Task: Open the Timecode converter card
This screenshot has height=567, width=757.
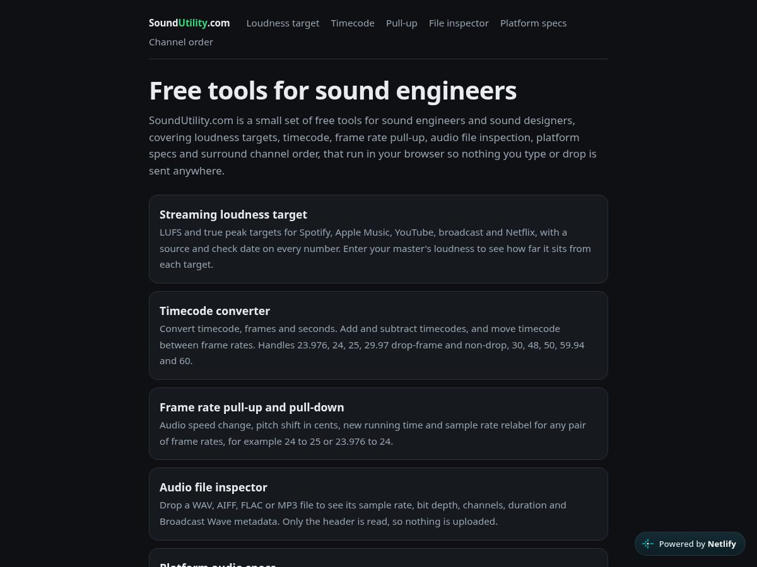Action: 378,335
